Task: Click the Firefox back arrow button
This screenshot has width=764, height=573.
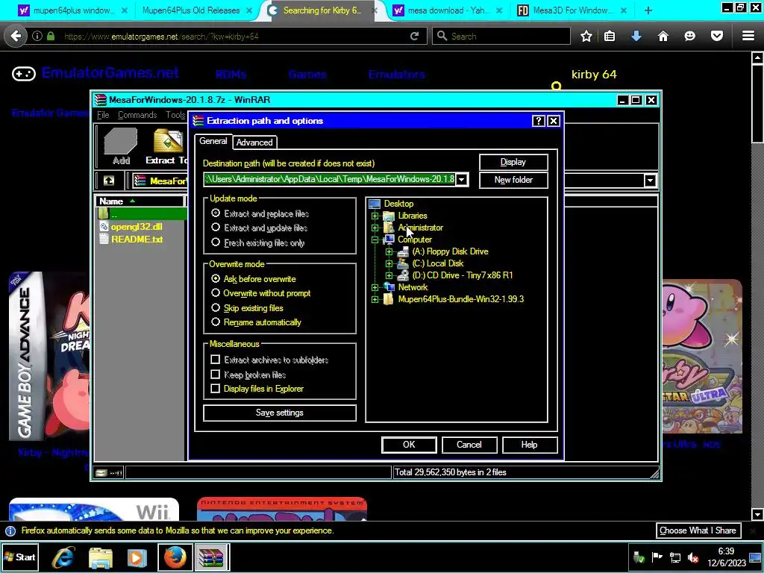Action: tap(16, 36)
